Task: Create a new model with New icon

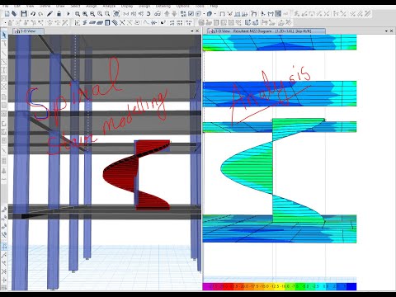Action: point(7,13)
